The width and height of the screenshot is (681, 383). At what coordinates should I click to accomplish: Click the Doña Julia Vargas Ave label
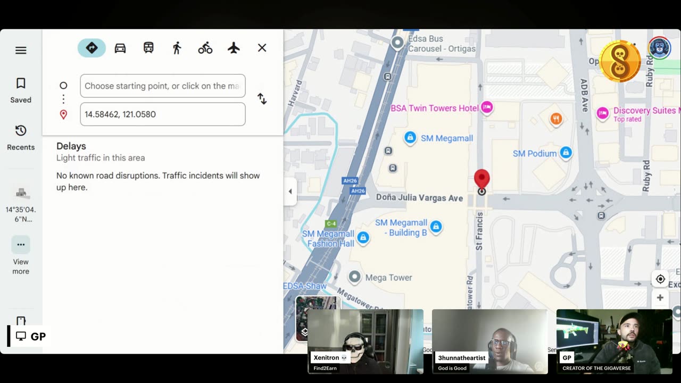tap(419, 198)
